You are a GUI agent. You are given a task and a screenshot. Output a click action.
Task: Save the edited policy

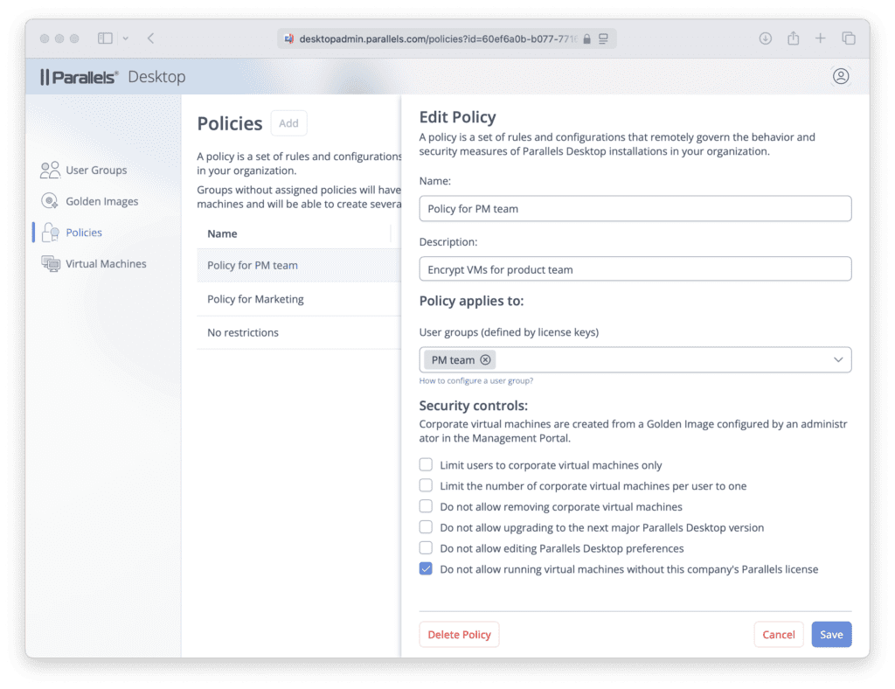pos(831,634)
